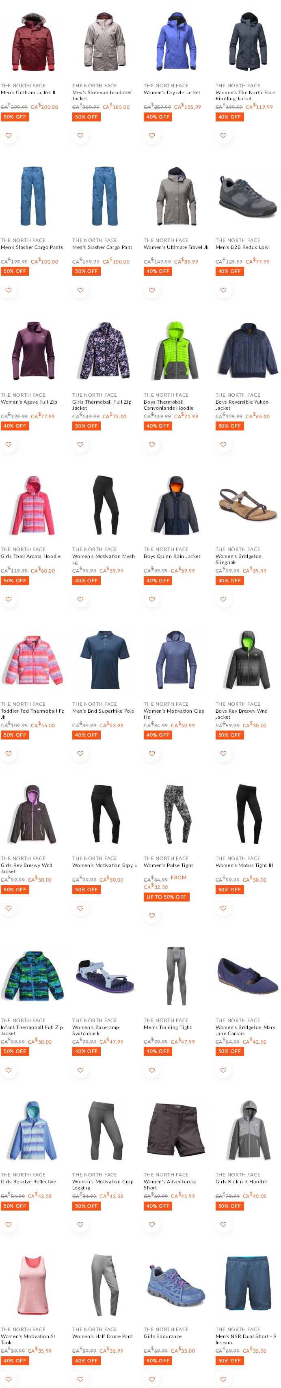Image resolution: width=281 pixels, height=1388 pixels.
Task: Click 50% OFF badge under Boys Reversible Yukon
Action: (229, 426)
